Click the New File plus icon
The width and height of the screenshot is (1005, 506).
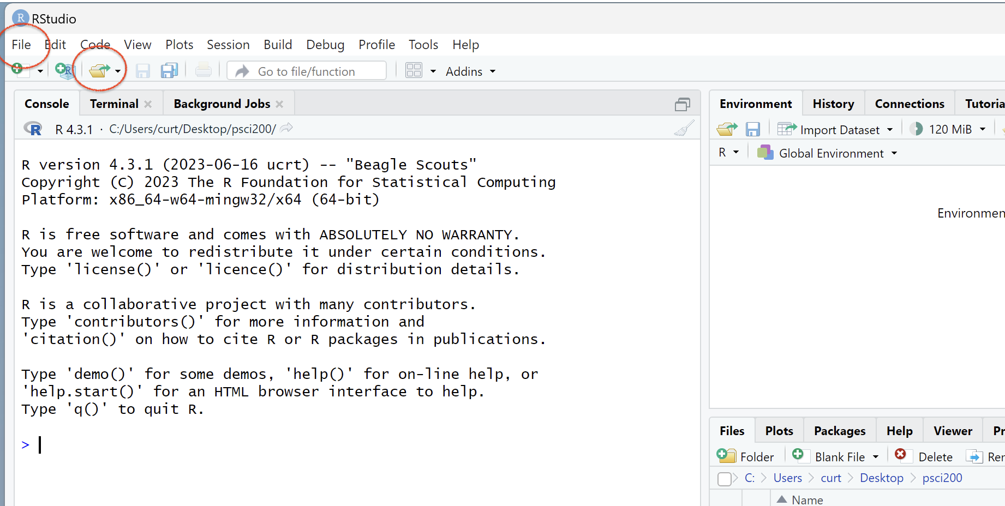pos(20,70)
